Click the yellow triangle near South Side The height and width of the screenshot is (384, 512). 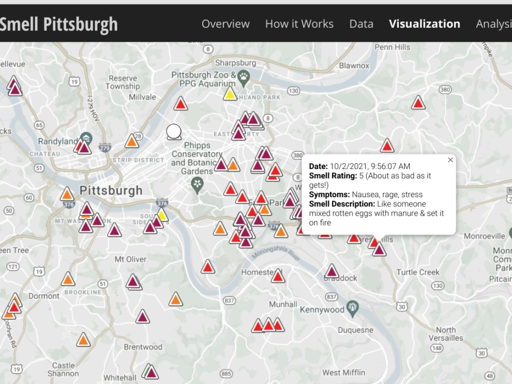(161, 215)
